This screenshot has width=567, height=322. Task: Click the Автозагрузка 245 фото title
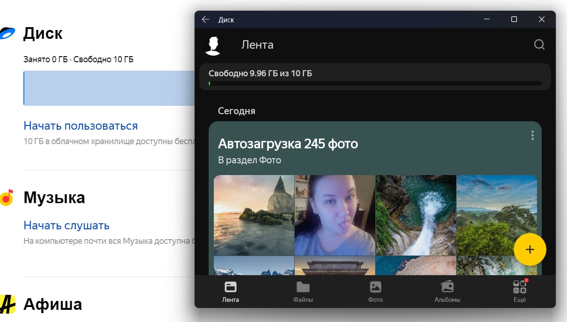click(288, 143)
